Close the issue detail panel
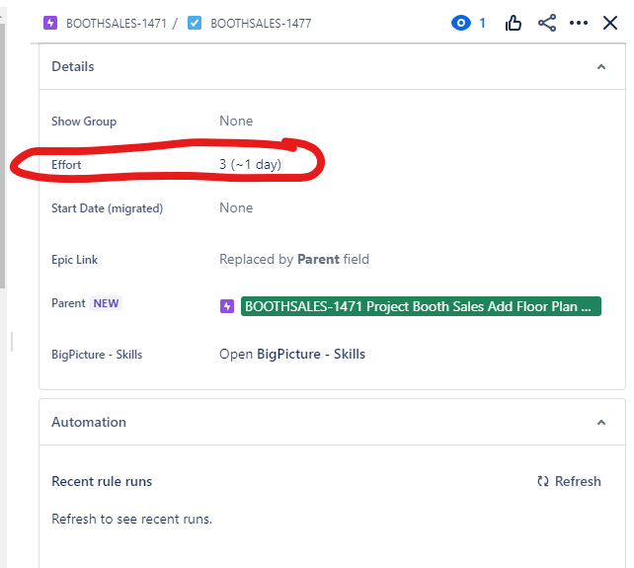Viewport: 634px width, 568px height. 610,23
